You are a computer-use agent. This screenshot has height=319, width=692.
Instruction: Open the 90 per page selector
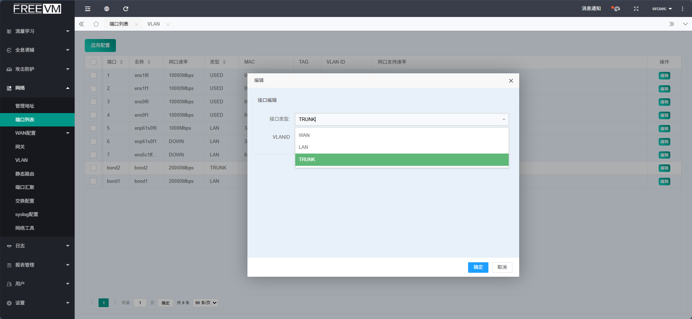coord(205,303)
